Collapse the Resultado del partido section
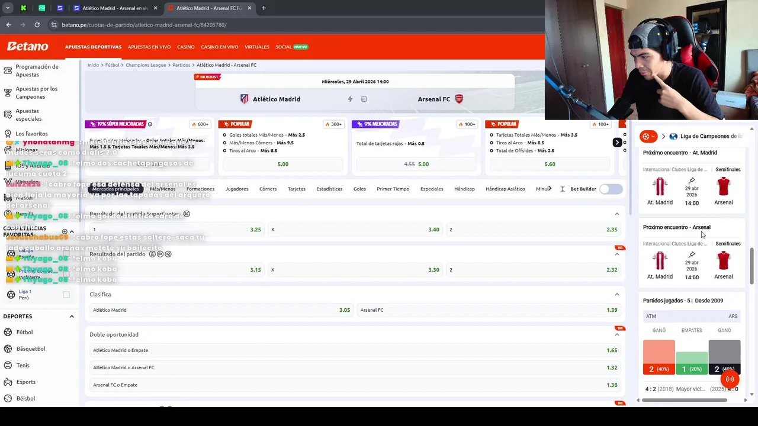This screenshot has height=426, width=758. [x=616, y=254]
